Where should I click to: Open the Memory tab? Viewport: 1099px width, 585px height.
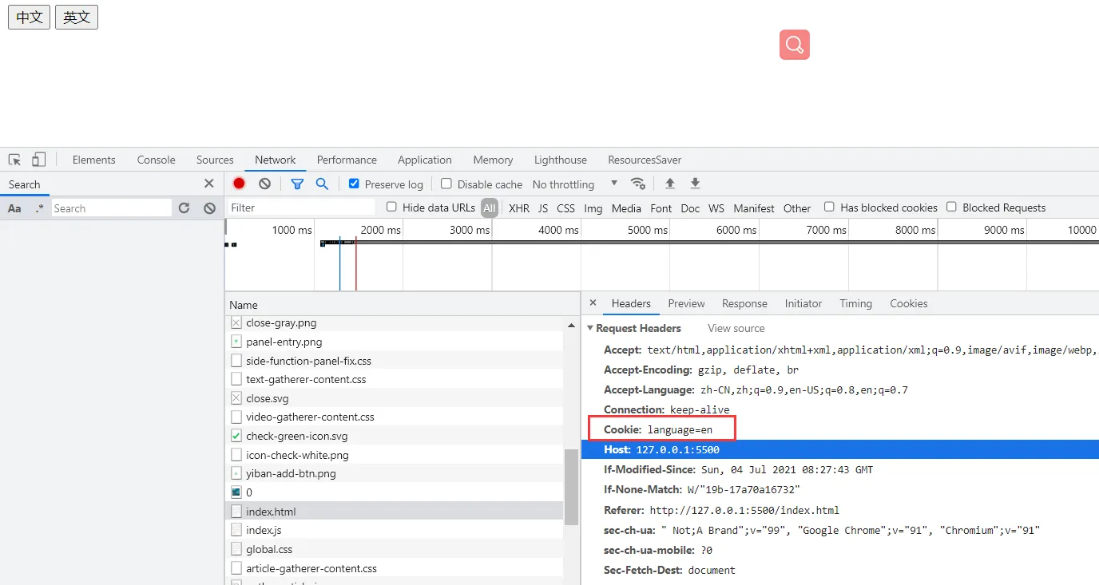tap(493, 160)
